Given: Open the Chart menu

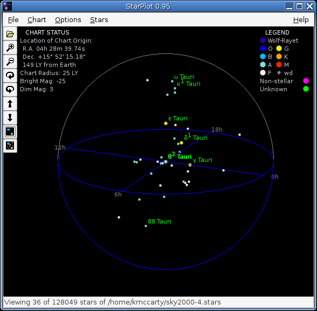Looking at the screenshot, I should coord(37,19).
